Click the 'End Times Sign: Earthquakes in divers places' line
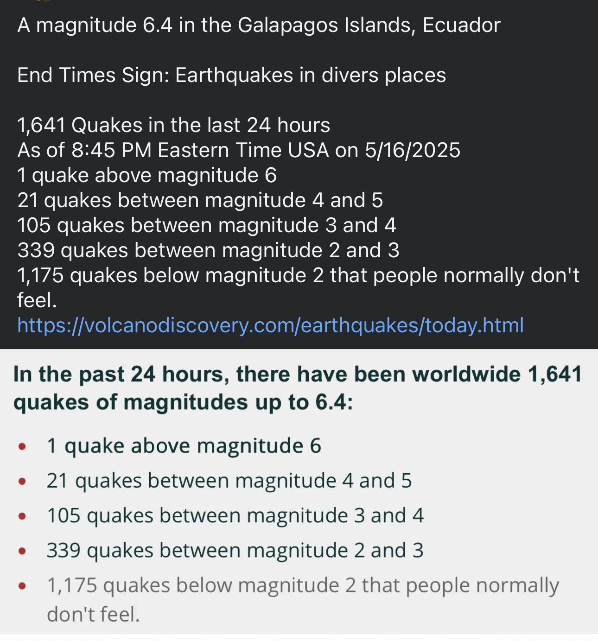The width and height of the screenshot is (598, 641). (x=231, y=75)
